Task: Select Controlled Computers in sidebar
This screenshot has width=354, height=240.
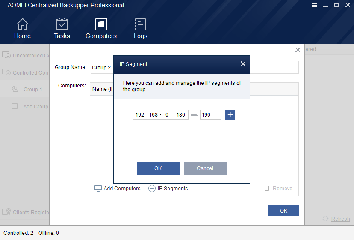Action: click(x=25, y=73)
